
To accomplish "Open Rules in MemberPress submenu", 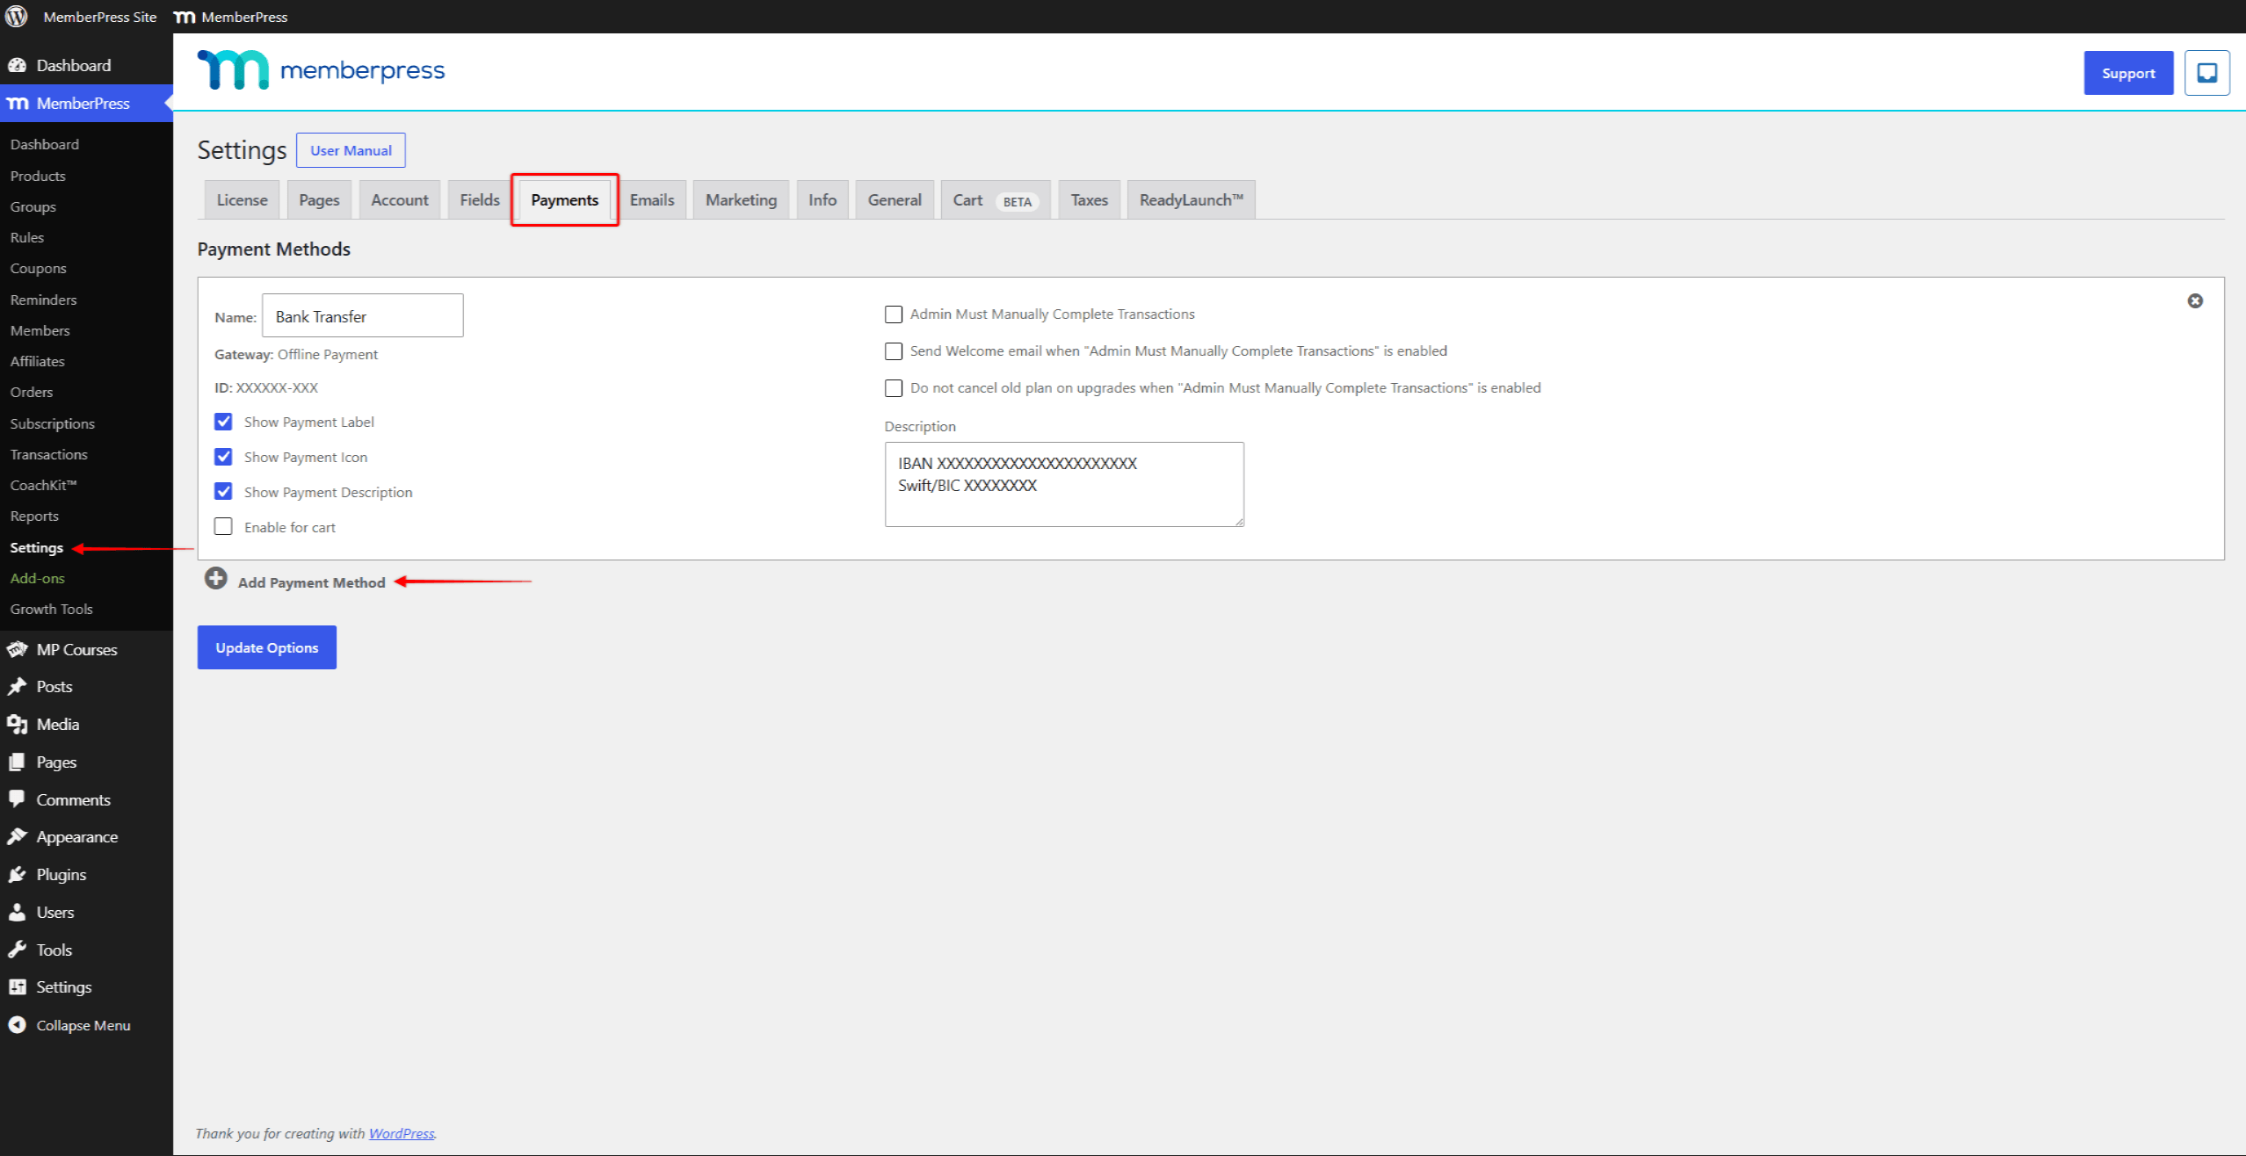I will coord(27,238).
